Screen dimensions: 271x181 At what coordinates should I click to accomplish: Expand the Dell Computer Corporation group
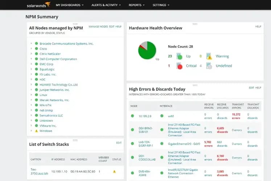(31, 59)
